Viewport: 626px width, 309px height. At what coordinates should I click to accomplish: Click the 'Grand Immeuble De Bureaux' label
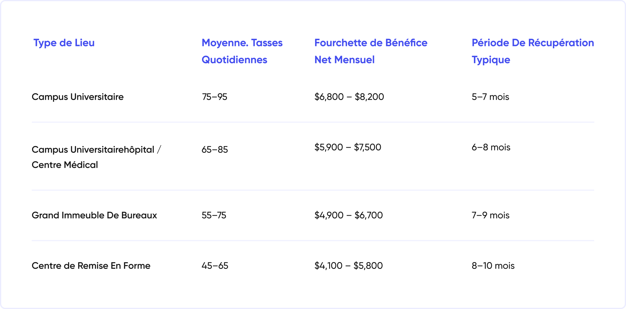[x=94, y=215]
